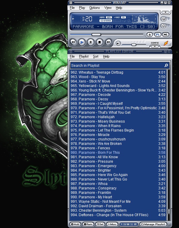Image resolution: width=179 pixels, height=228 pixels.
Task: Open the Play menu
Action: pyautogui.click(x=82, y=8)
